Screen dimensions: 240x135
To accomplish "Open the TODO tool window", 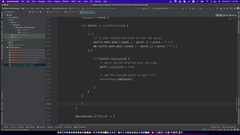I will click(x=21, y=127).
